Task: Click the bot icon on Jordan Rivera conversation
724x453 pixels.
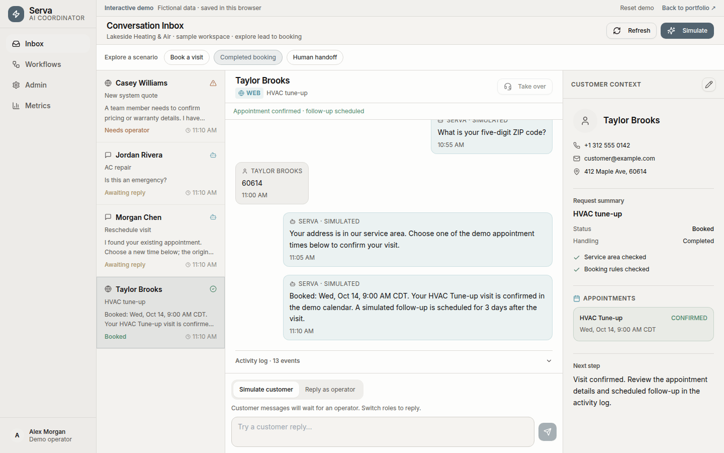Action: (213, 155)
